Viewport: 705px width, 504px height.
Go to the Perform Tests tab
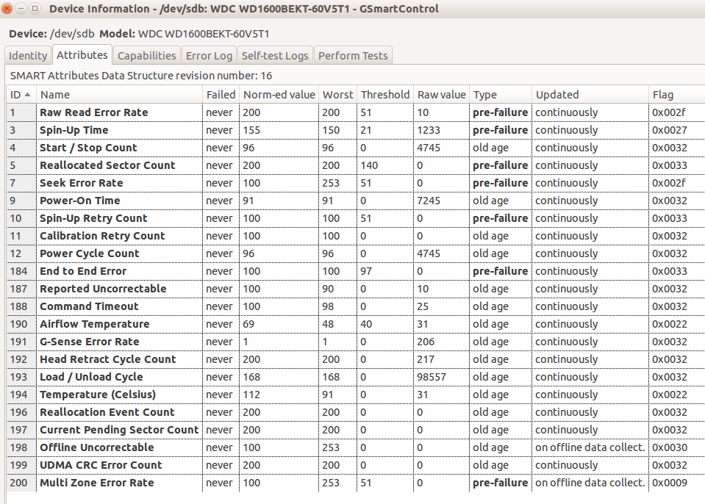(x=353, y=56)
